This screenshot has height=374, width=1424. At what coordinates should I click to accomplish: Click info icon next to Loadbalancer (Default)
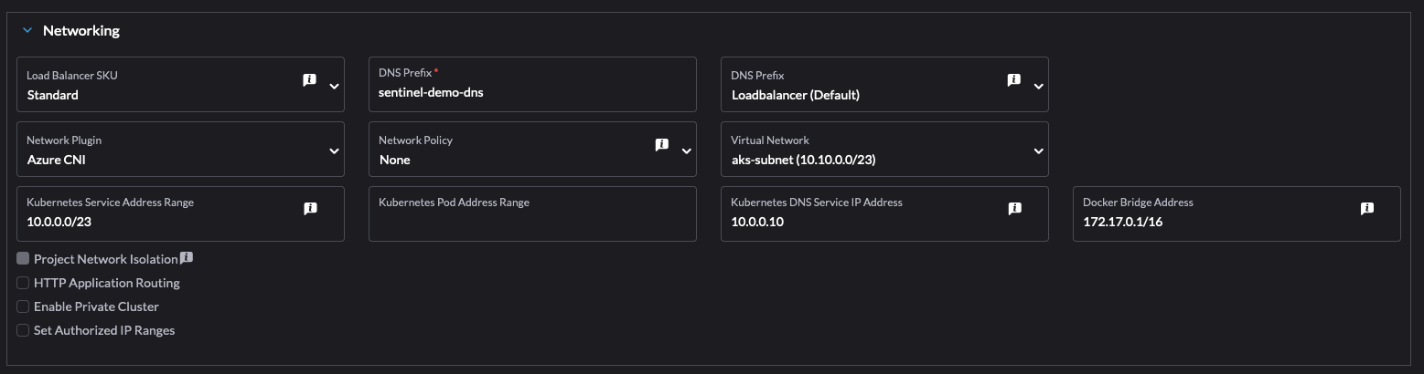coord(1013,80)
